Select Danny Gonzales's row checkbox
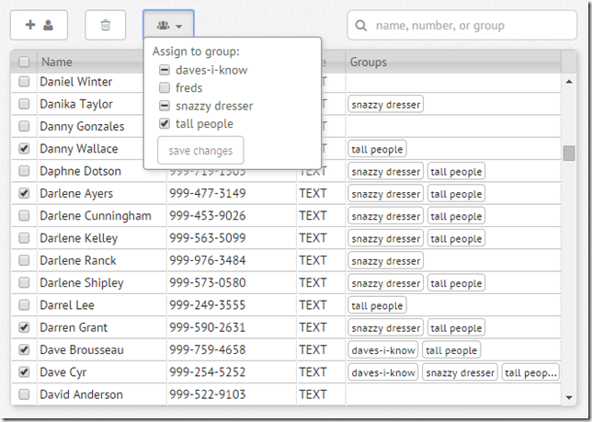The width and height of the screenshot is (592, 422). (x=24, y=126)
